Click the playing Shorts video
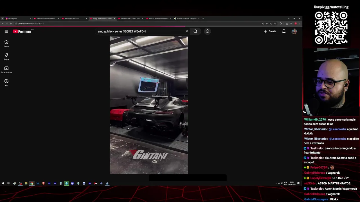The height and width of the screenshot is (202, 360). point(149,105)
